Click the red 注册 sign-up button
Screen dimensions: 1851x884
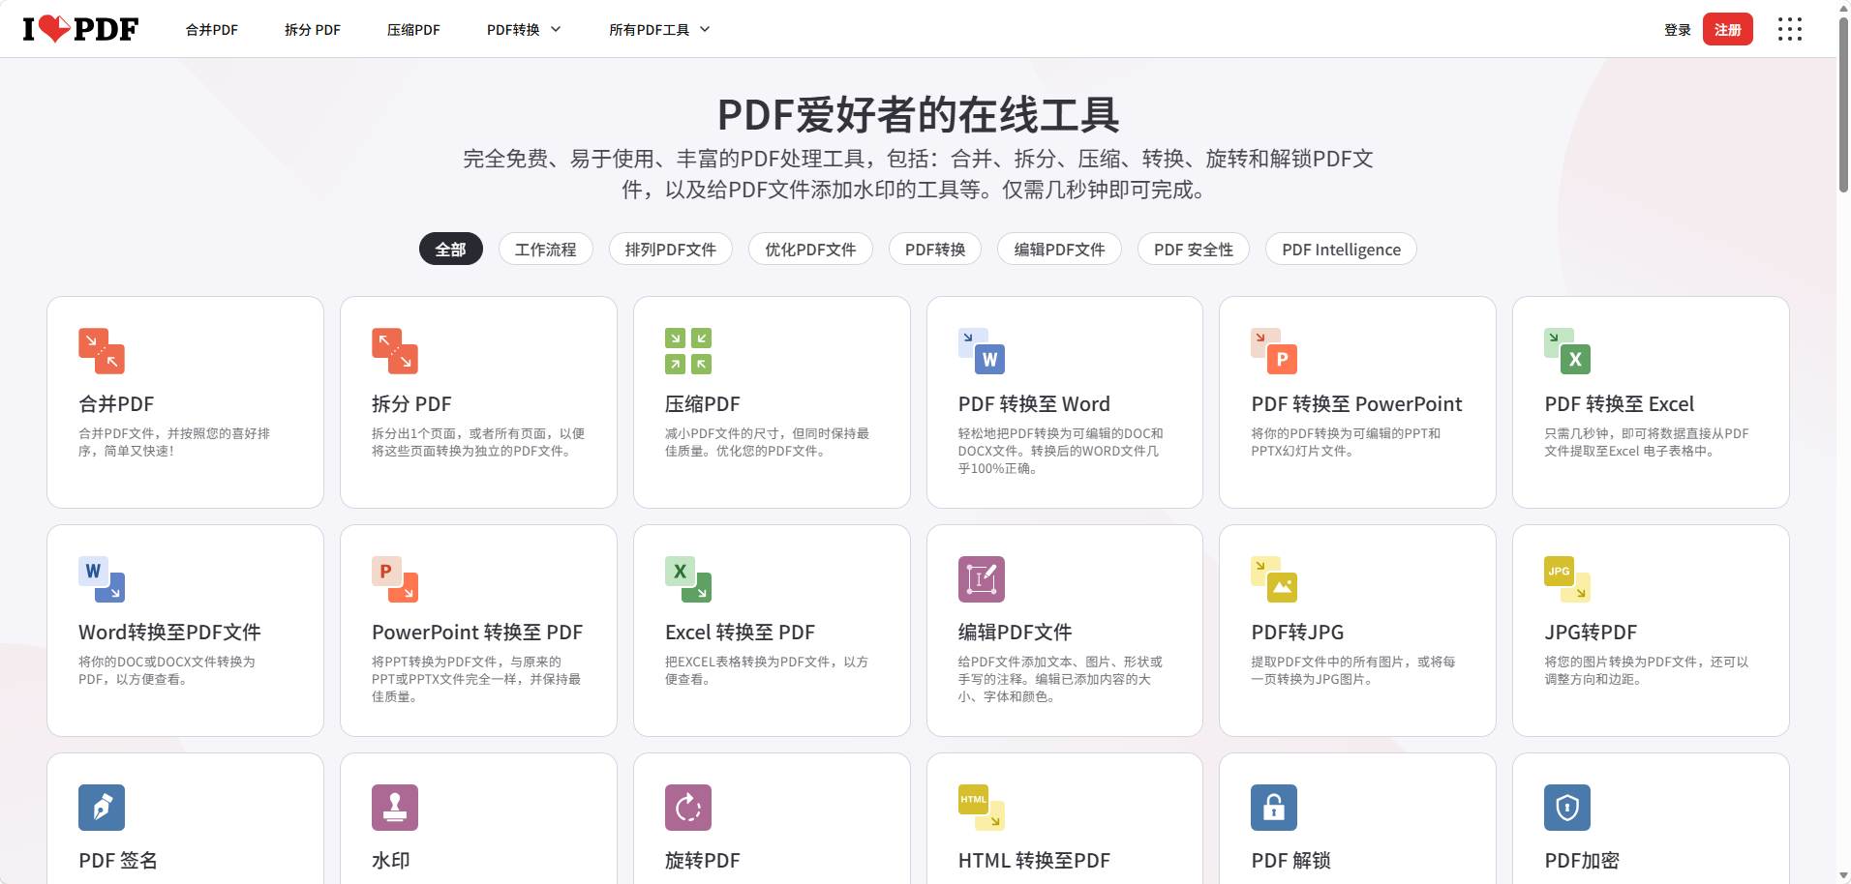pyautogui.click(x=1727, y=30)
